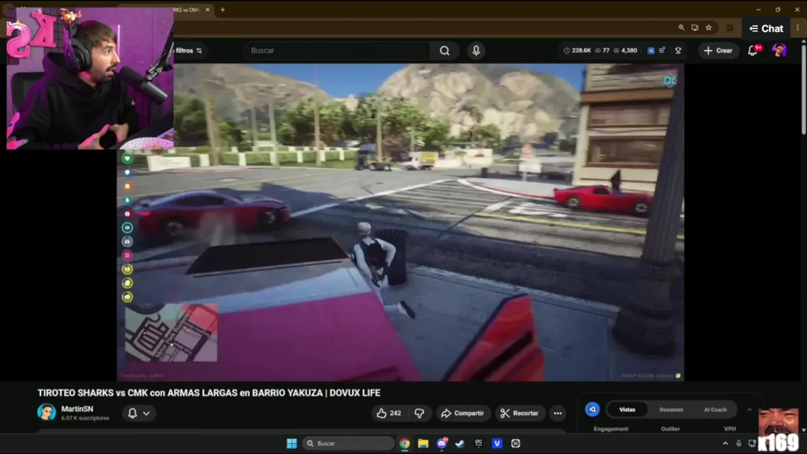
Task: Click the Outlier column label
Action: (x=670, y=429)
